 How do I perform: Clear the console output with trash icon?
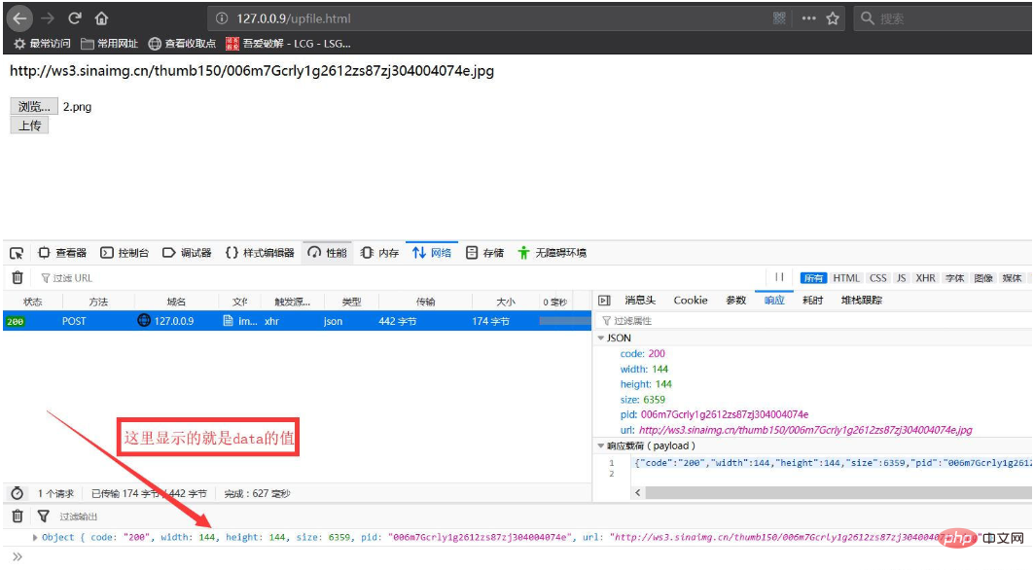coord(17,517)
